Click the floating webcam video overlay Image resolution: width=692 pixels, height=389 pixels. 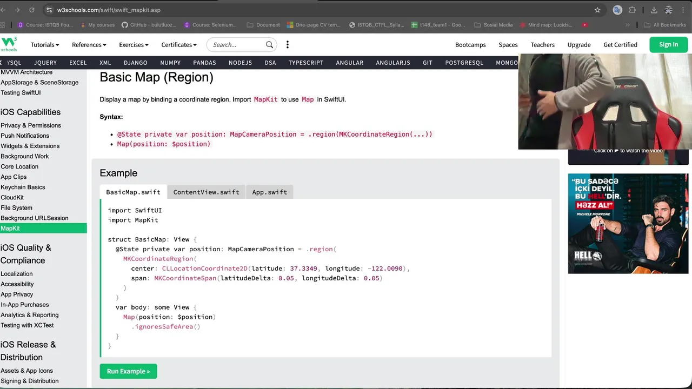[605, 102]
